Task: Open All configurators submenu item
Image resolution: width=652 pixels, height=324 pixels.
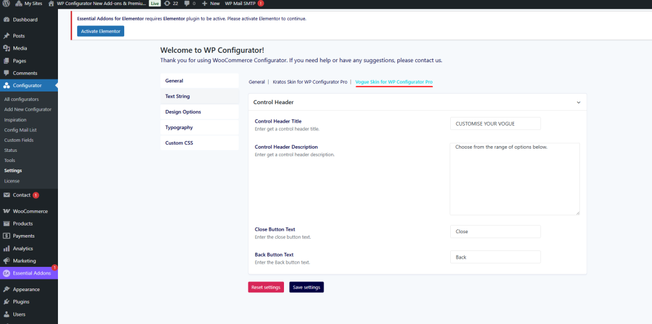Action: pyautogui.click(x=21, y=99)
